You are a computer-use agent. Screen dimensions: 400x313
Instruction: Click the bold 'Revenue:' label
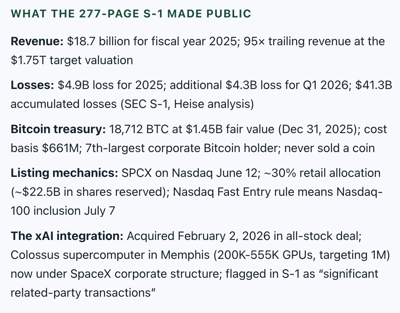pos(37,41)
